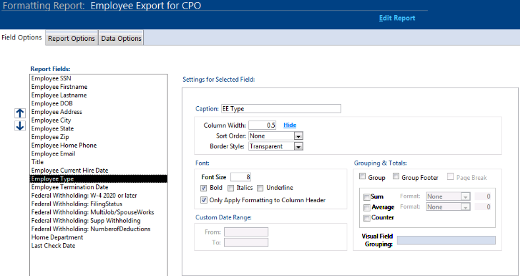This screenshot has width=520, height=276.
Task: Switch to the Report Options tab
Action: 72,38
